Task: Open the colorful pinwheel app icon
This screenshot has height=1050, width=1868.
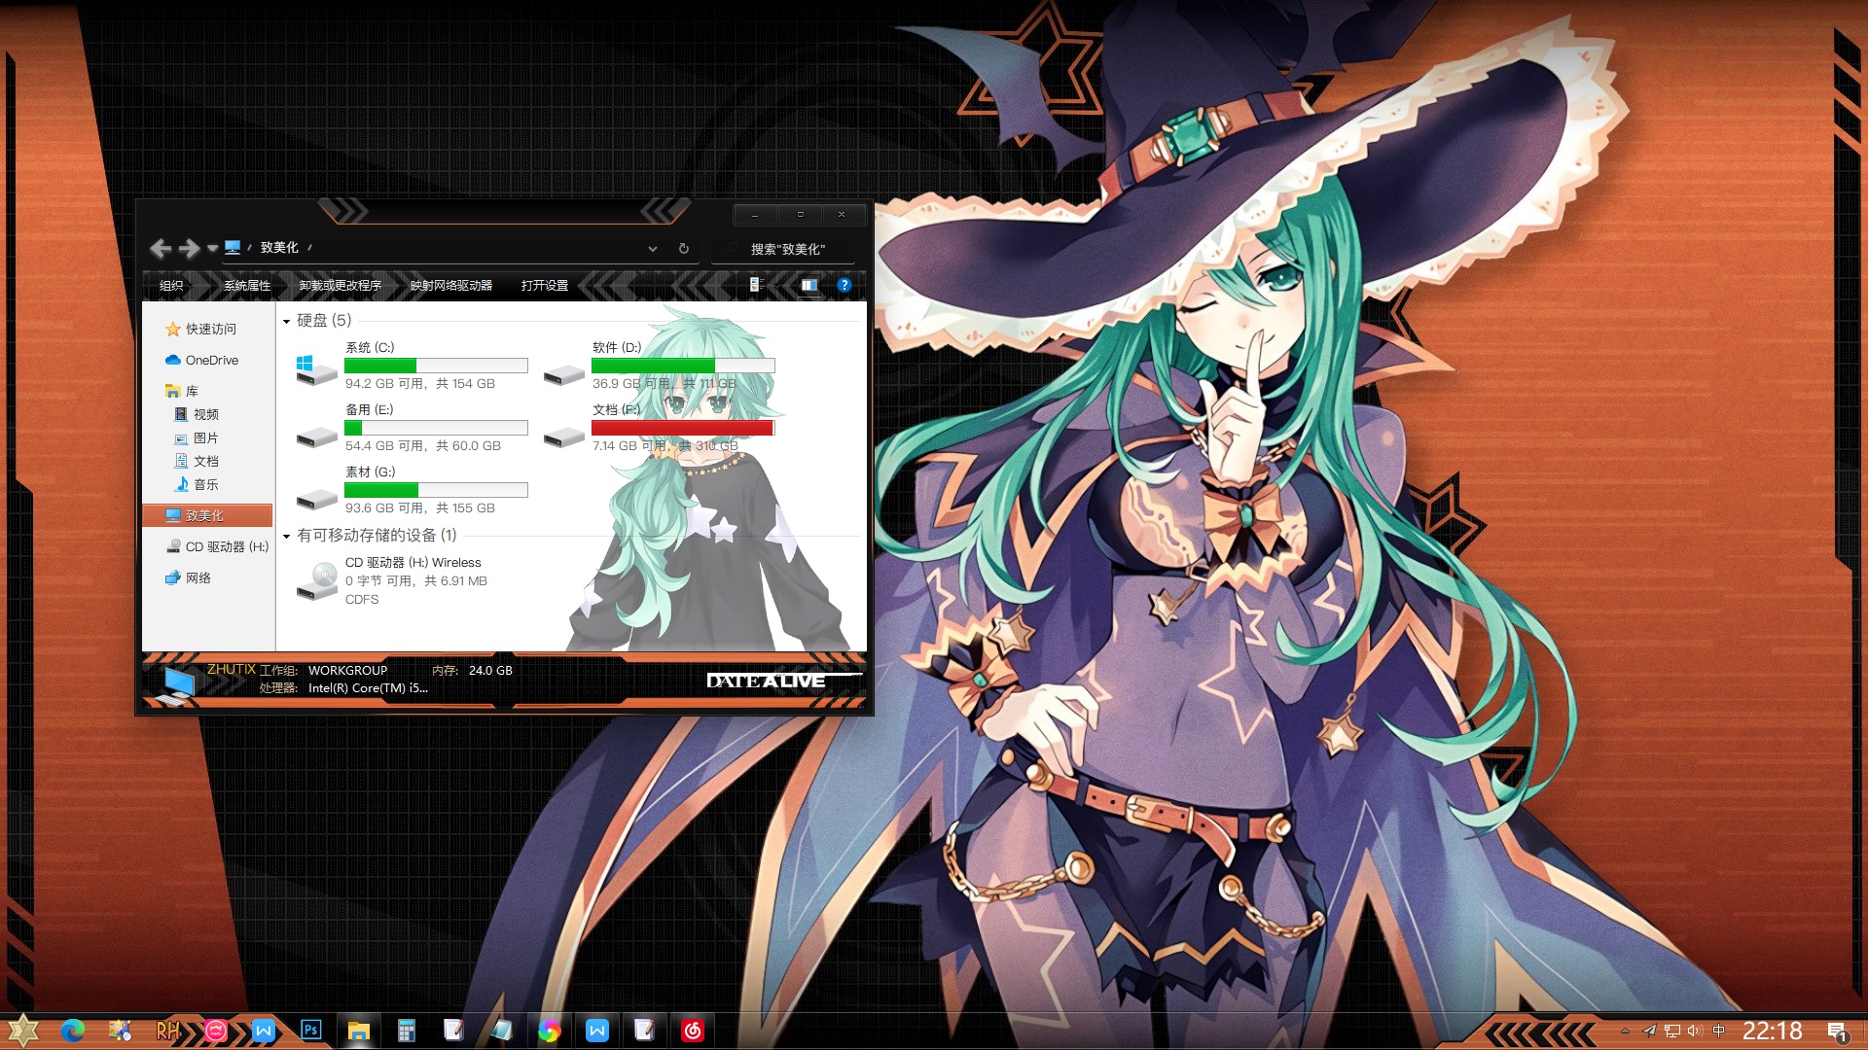Action: pos(549,1031)
